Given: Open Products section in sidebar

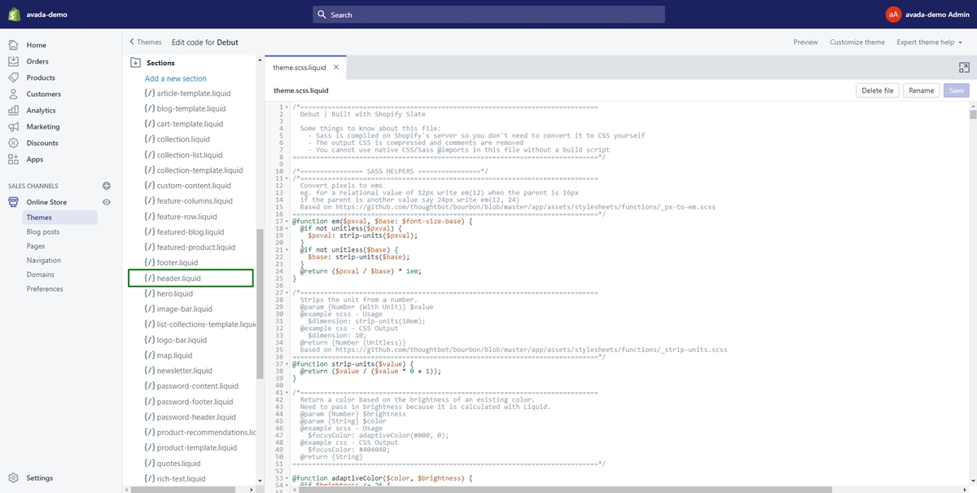Looking at the screenshot, I should [x=41, y=77].
